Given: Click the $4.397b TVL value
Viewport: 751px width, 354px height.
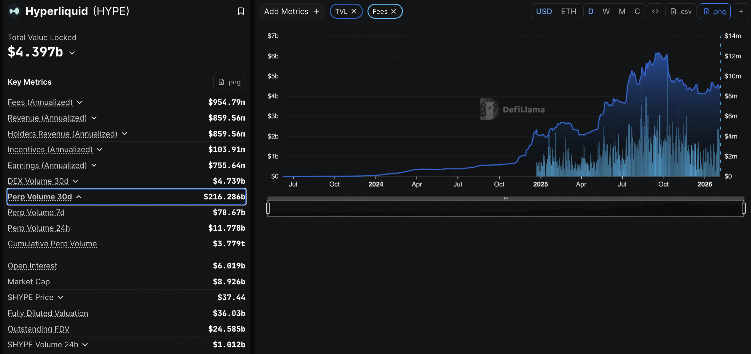Looking at the screenshot, I should [35, 52].
